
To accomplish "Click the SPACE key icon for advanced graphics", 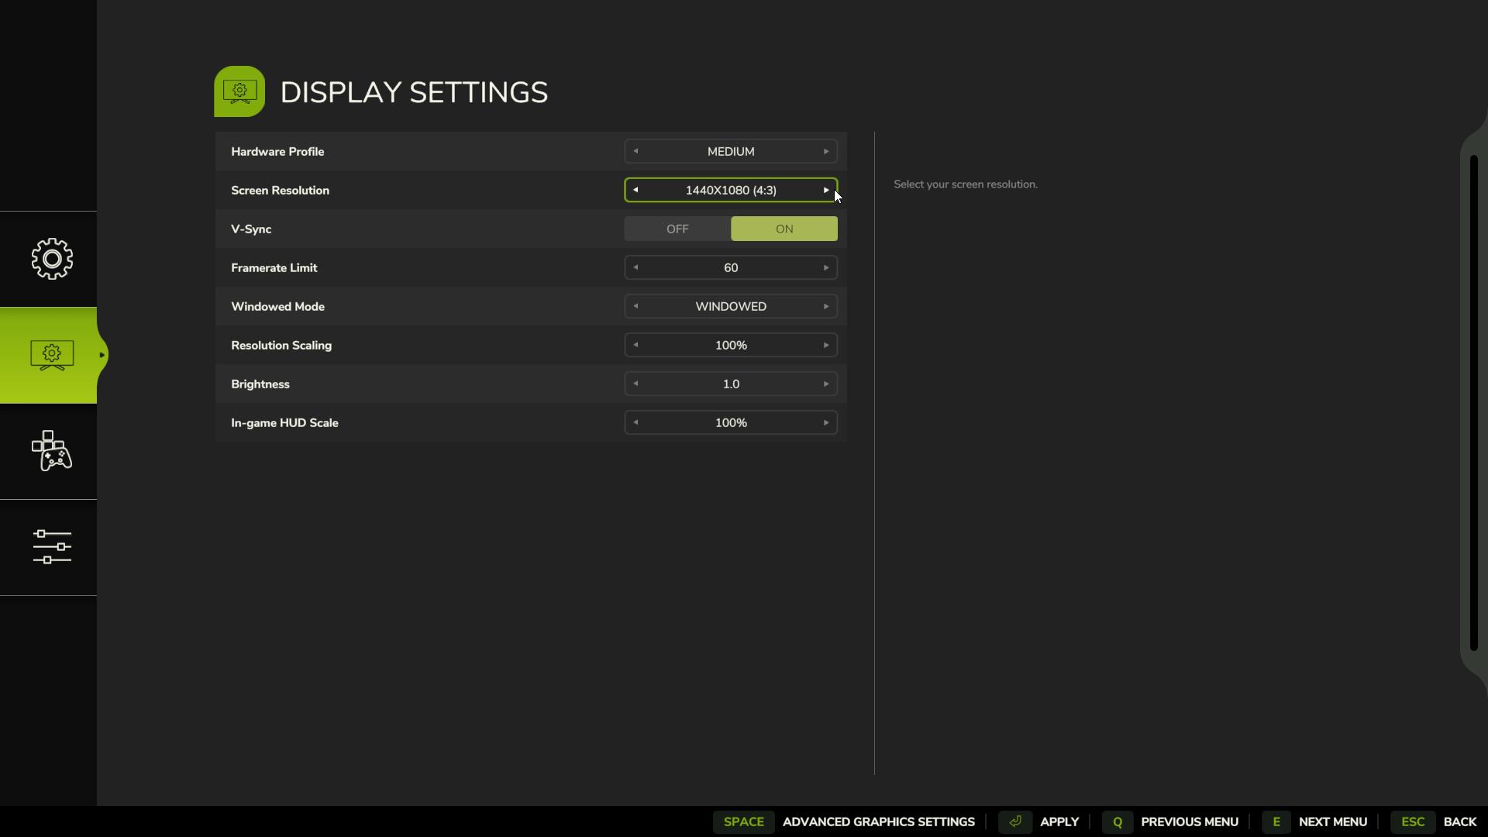I will coord(743,821).
